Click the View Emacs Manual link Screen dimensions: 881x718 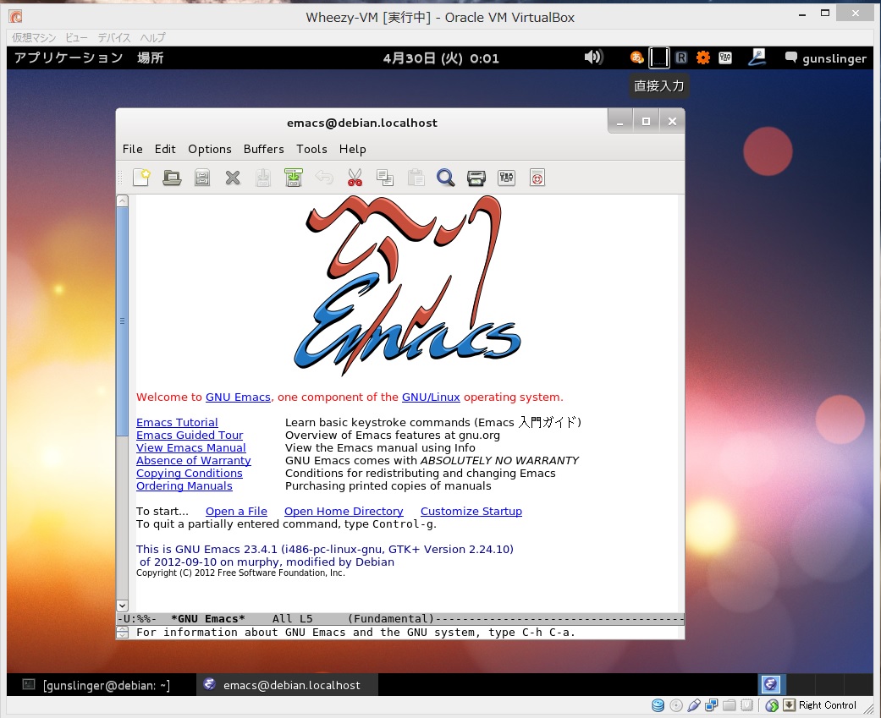coord(191,448)
